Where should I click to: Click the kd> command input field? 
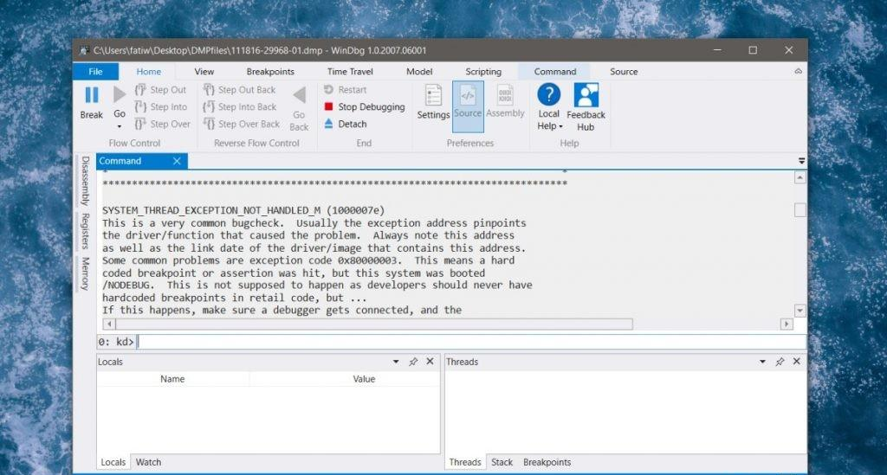point(468,342)
